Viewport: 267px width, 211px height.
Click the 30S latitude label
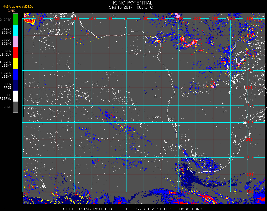[250, 157]
